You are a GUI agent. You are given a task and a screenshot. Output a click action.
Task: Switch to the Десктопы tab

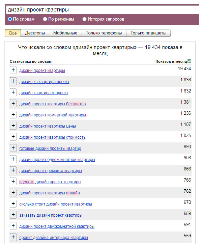pyautogui.click(x=35, y=33)
